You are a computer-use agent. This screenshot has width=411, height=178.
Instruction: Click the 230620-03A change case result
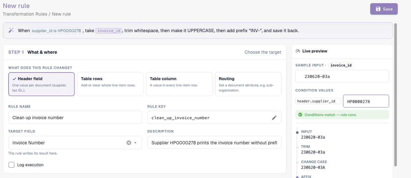[313, 167]
